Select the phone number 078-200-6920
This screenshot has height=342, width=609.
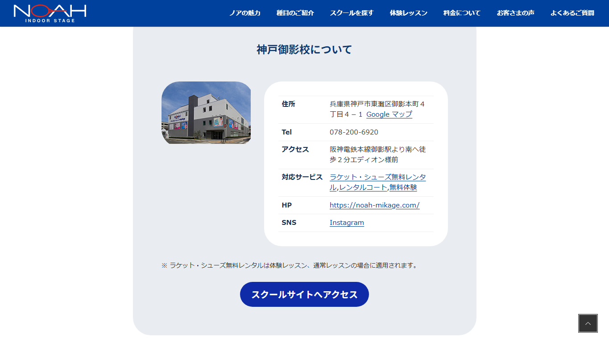pyautogui.click(x=354, y=132)
